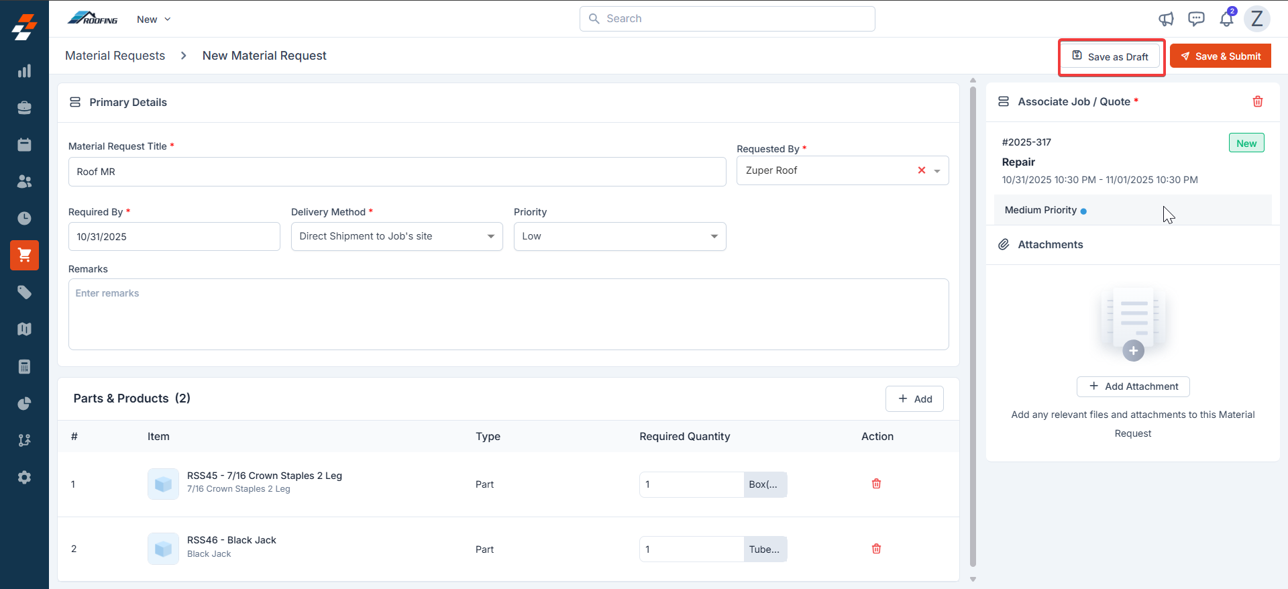This screenshot has width=1288, height=589.
Task: Click the Attachments section heading
Action: click(1050, 245)
